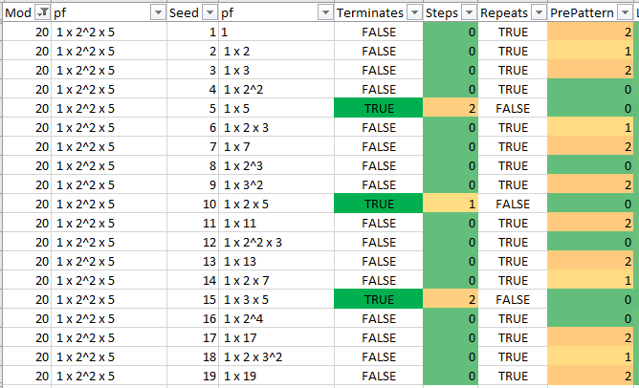Select the Steps cell with value 1

451,204
